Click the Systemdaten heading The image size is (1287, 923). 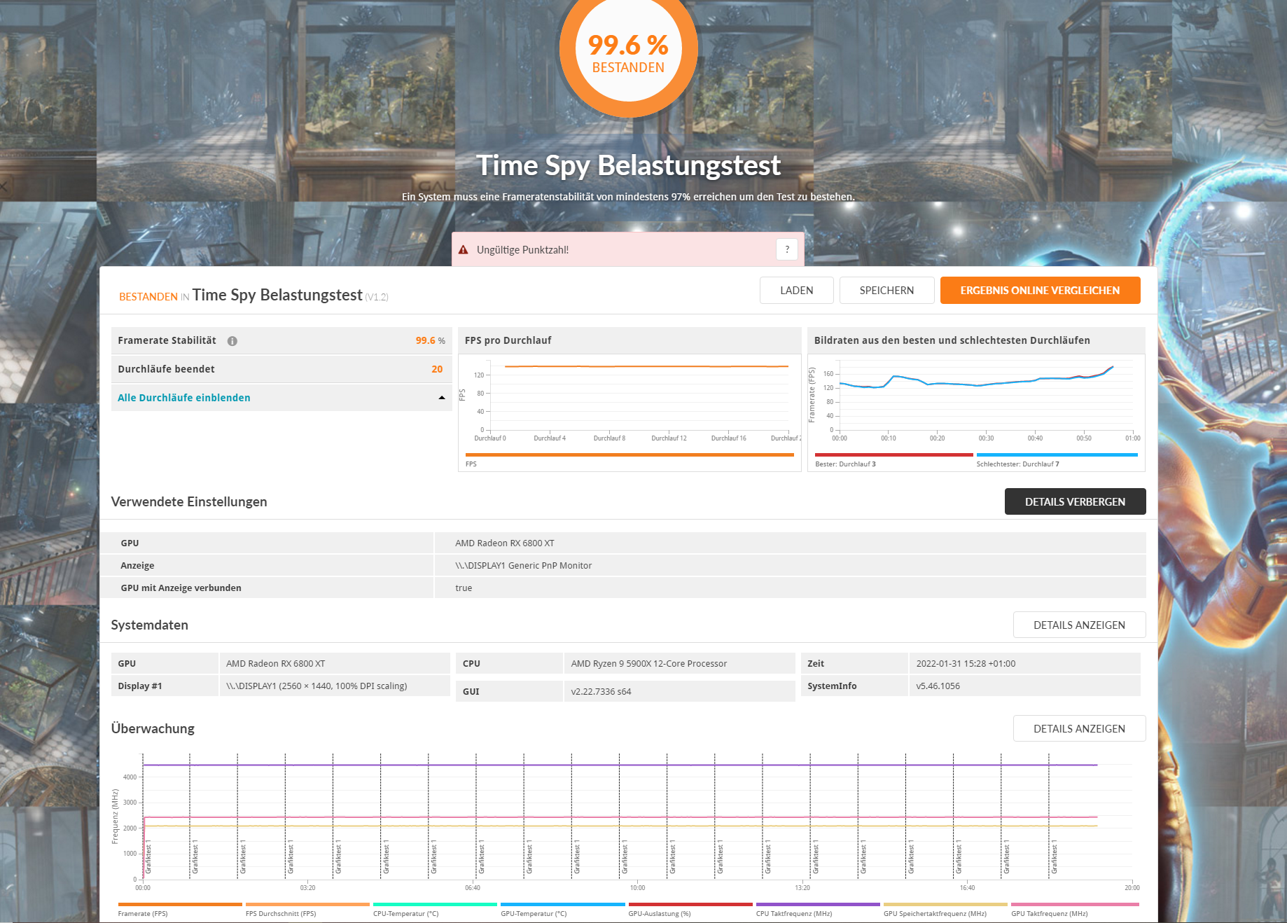coord(149,625)
